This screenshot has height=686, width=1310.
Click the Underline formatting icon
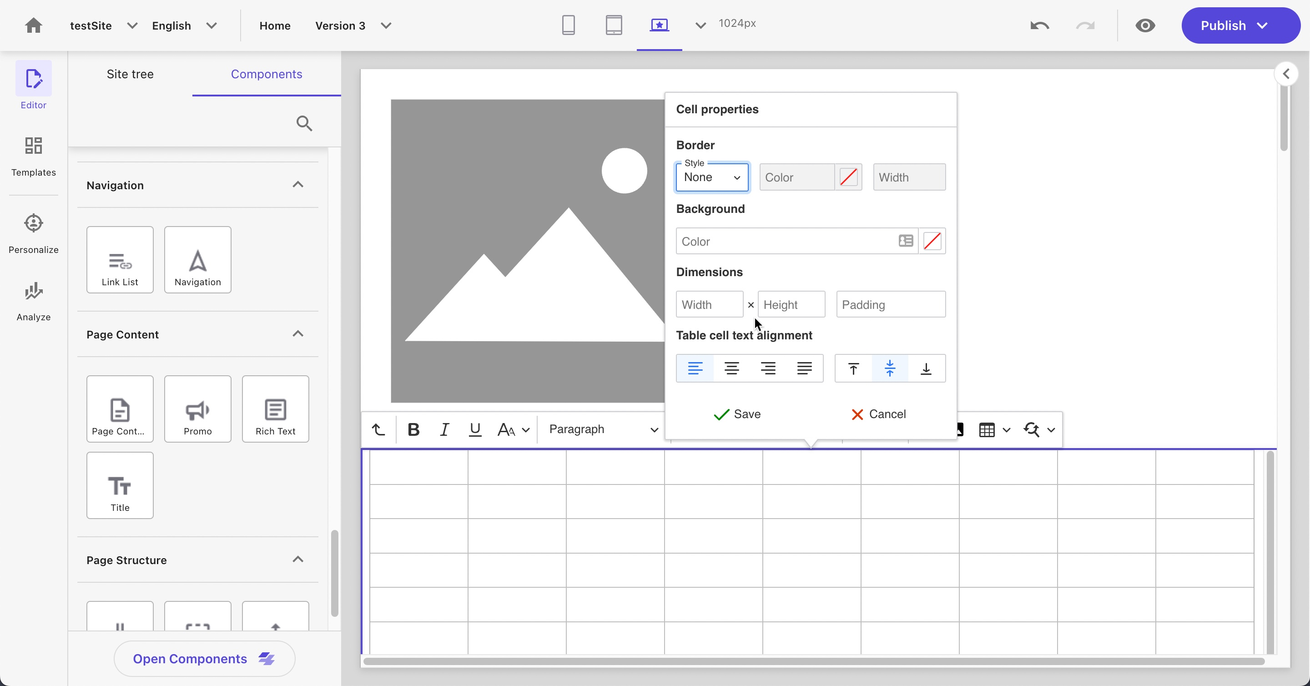[474, 430]
